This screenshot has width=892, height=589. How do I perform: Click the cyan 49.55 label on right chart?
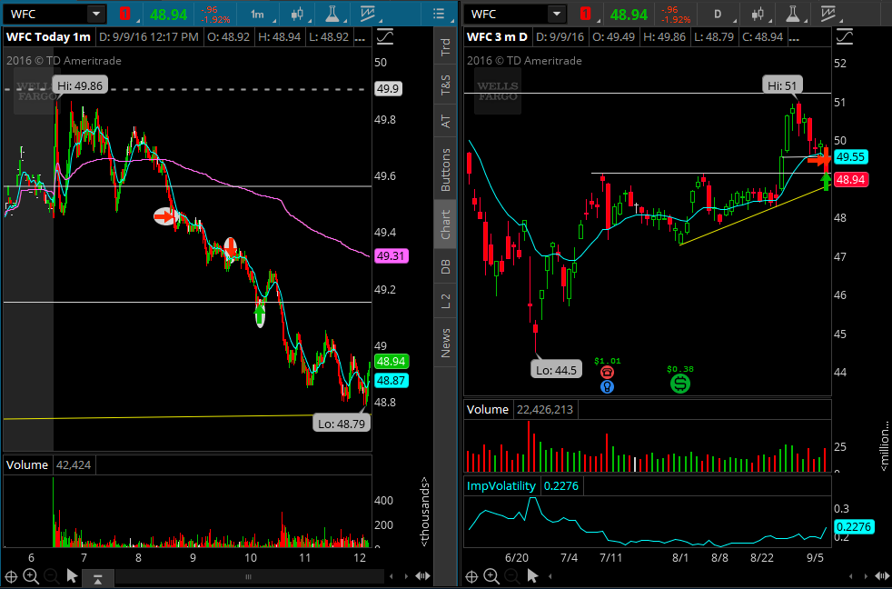pyautogui.click(x=850, y=157)
